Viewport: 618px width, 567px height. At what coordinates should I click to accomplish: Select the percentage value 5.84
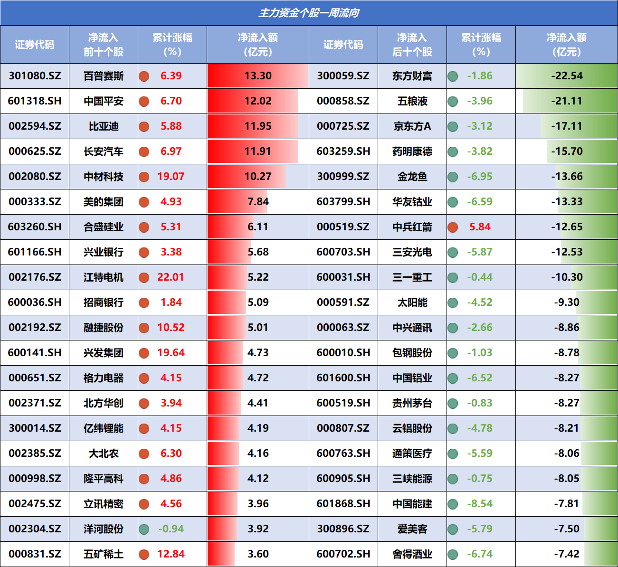click(x=480, y=227)
